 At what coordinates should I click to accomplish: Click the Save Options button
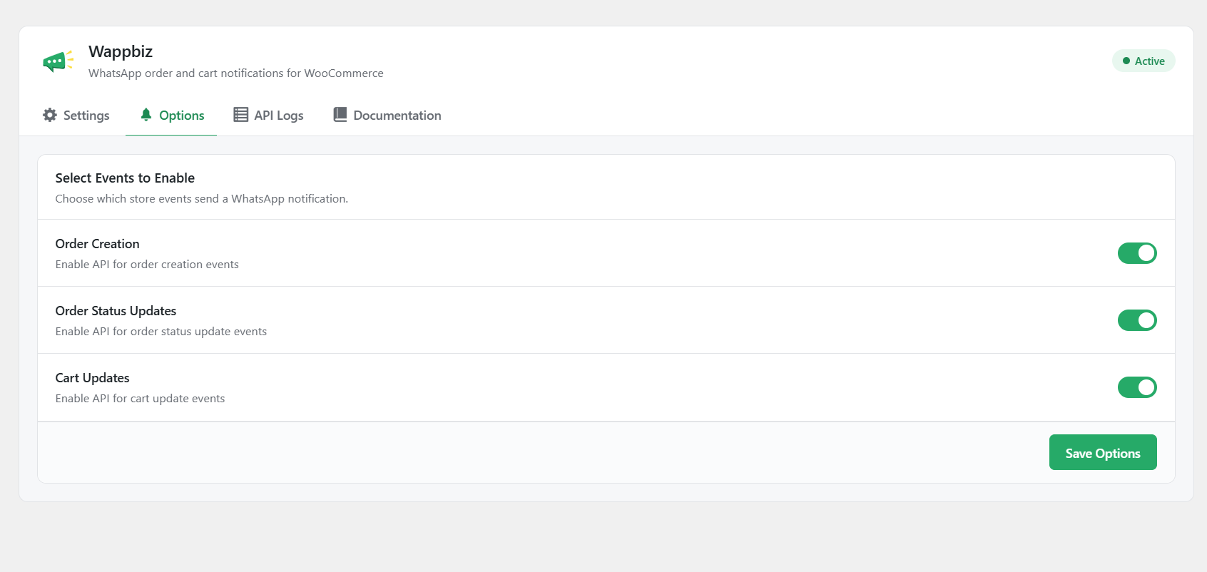pyautogui.click(x=1103, y=452)
